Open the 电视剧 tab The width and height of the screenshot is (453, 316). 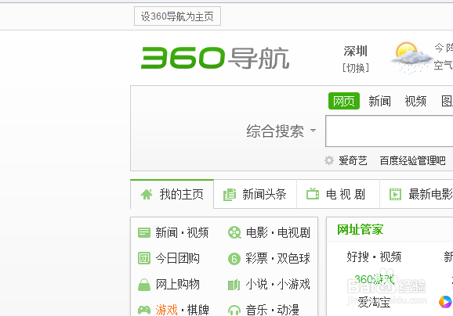coord(339,194)
